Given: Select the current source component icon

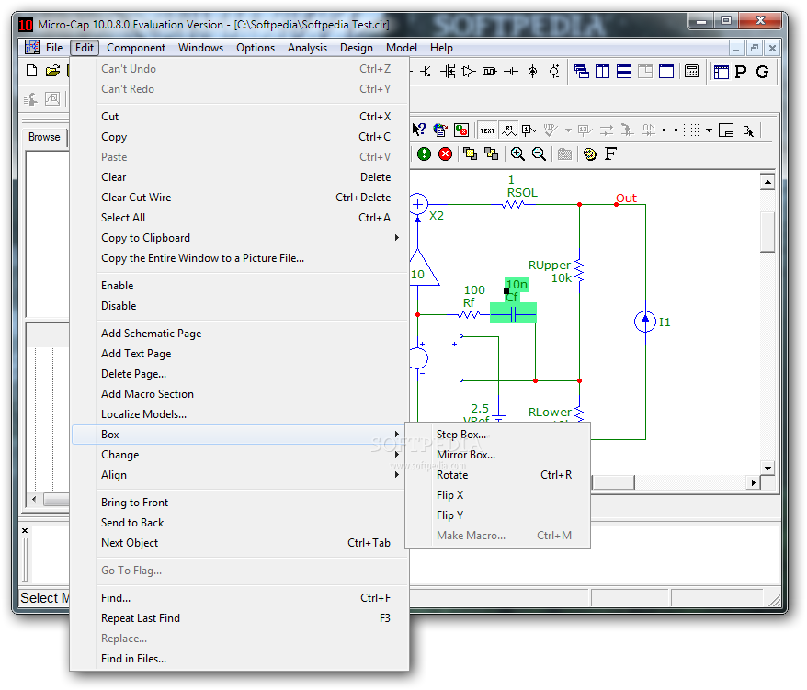Looking at the screenshot, I should click(x=533, y=71).
